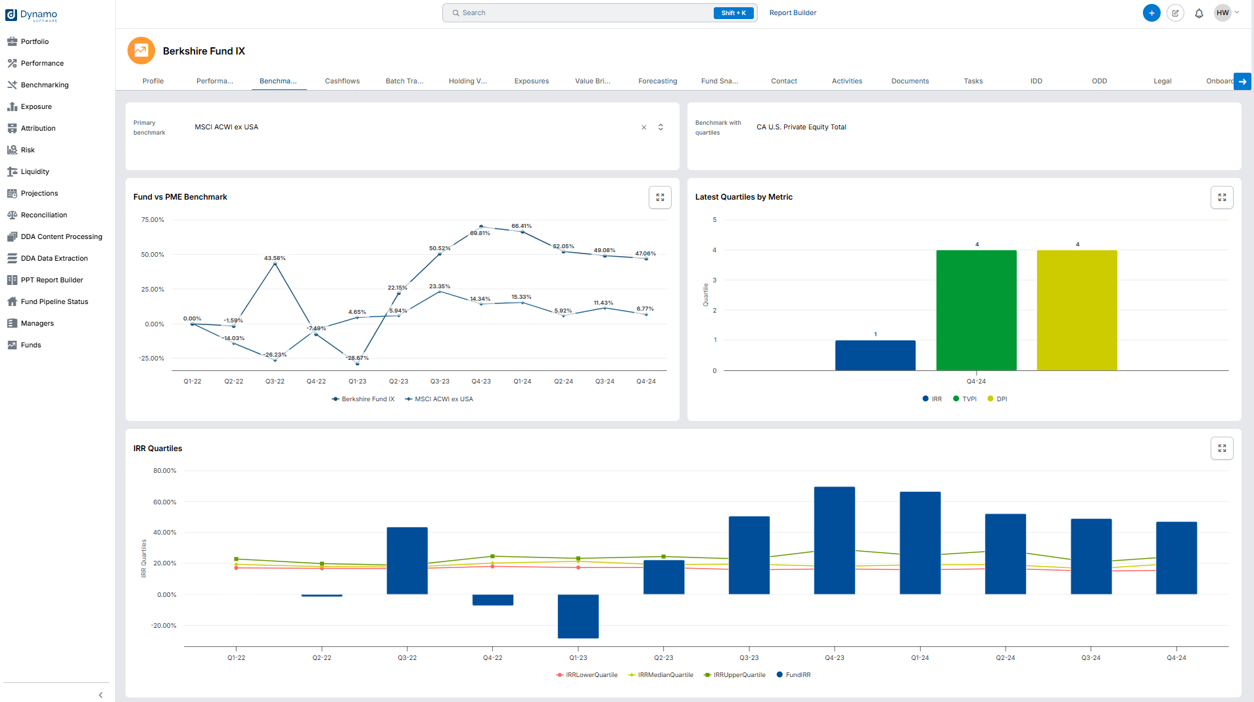This screenshot has width=1254, height=702.
Task: Click the Liquidity sidebar icon
Action: click(x=12, y=171)
